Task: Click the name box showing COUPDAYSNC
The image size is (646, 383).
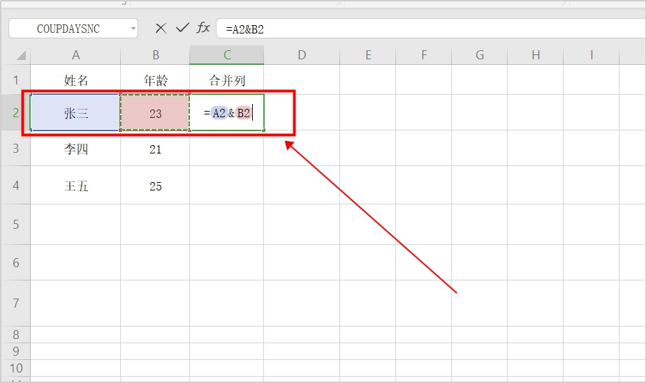Action: 68,29
